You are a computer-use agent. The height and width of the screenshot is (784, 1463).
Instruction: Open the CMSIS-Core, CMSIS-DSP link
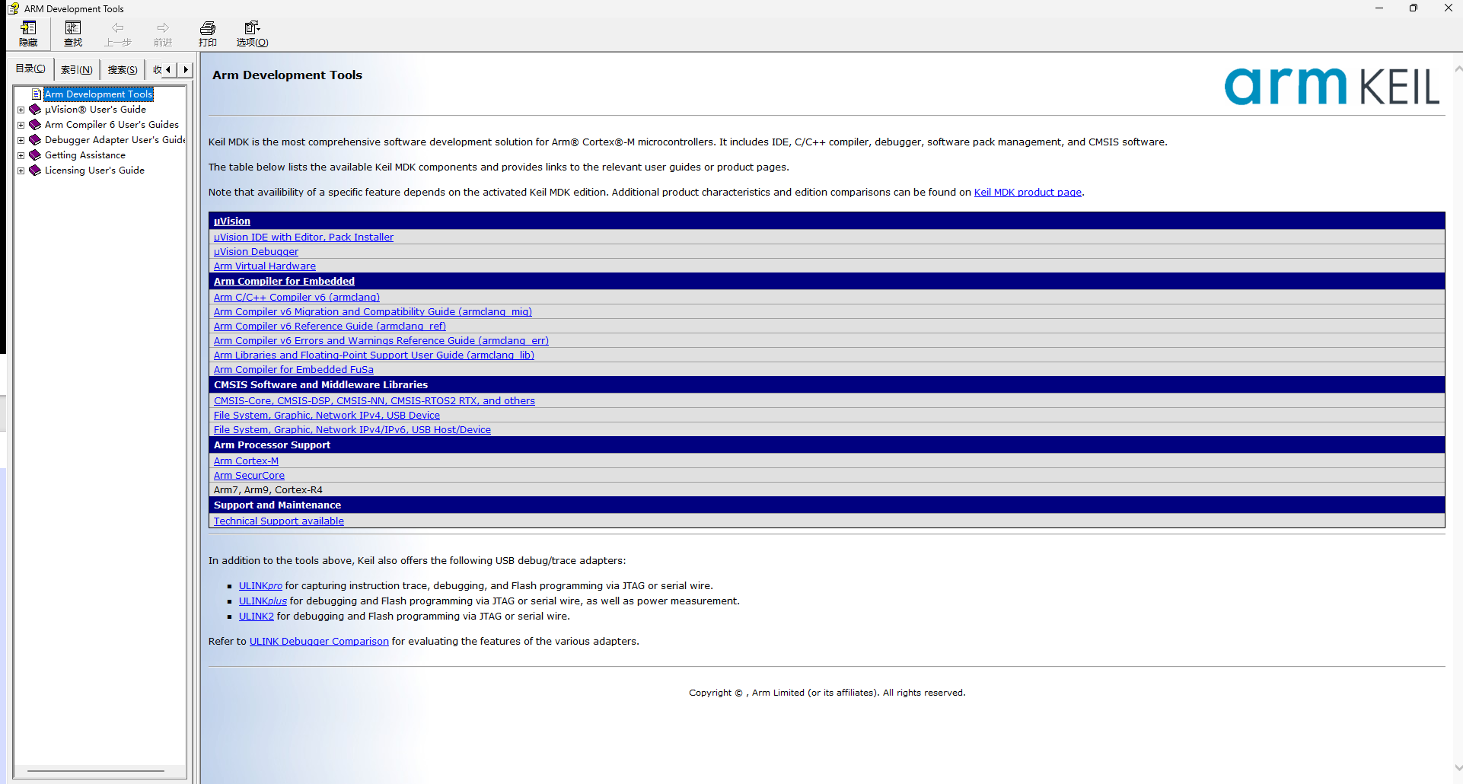point(375,401)
